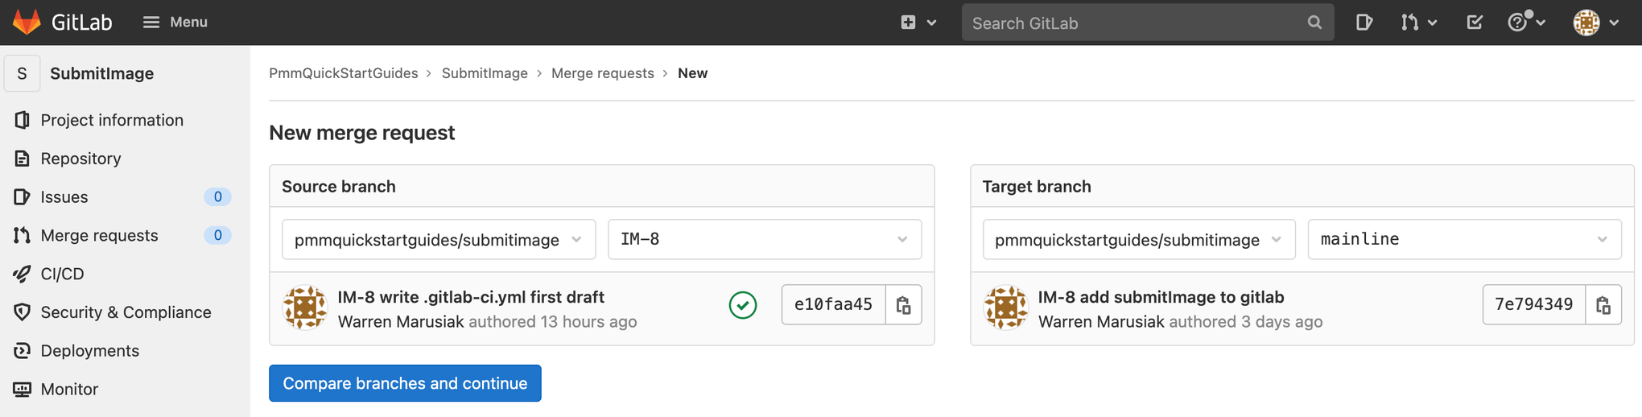This screenshot has height=417, width=1642.
Task: Open the source commit IM-8 write .gitlab-ci.yml link
Action: [471, 297]
